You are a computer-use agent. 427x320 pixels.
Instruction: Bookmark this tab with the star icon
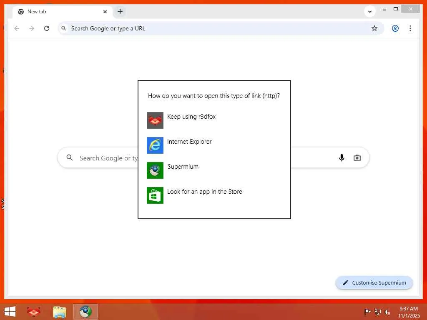[x=374, y=28]
